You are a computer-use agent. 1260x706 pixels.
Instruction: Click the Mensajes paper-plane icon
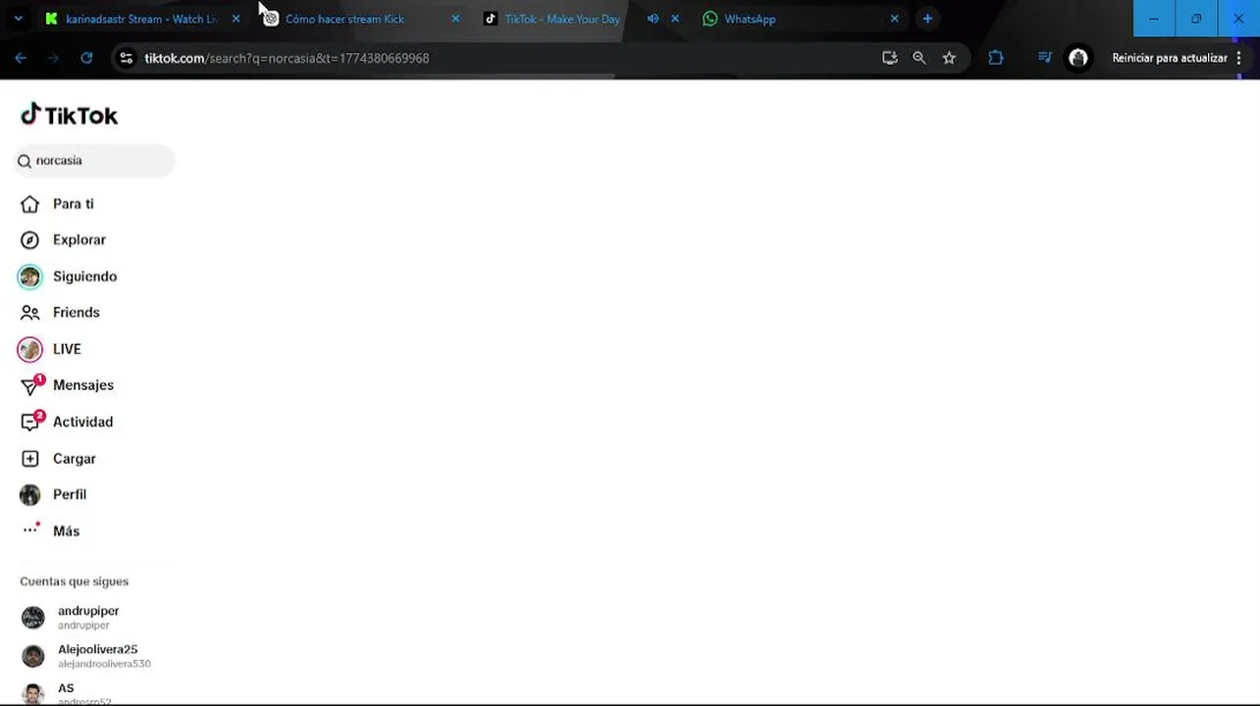(x=30, y=386)
